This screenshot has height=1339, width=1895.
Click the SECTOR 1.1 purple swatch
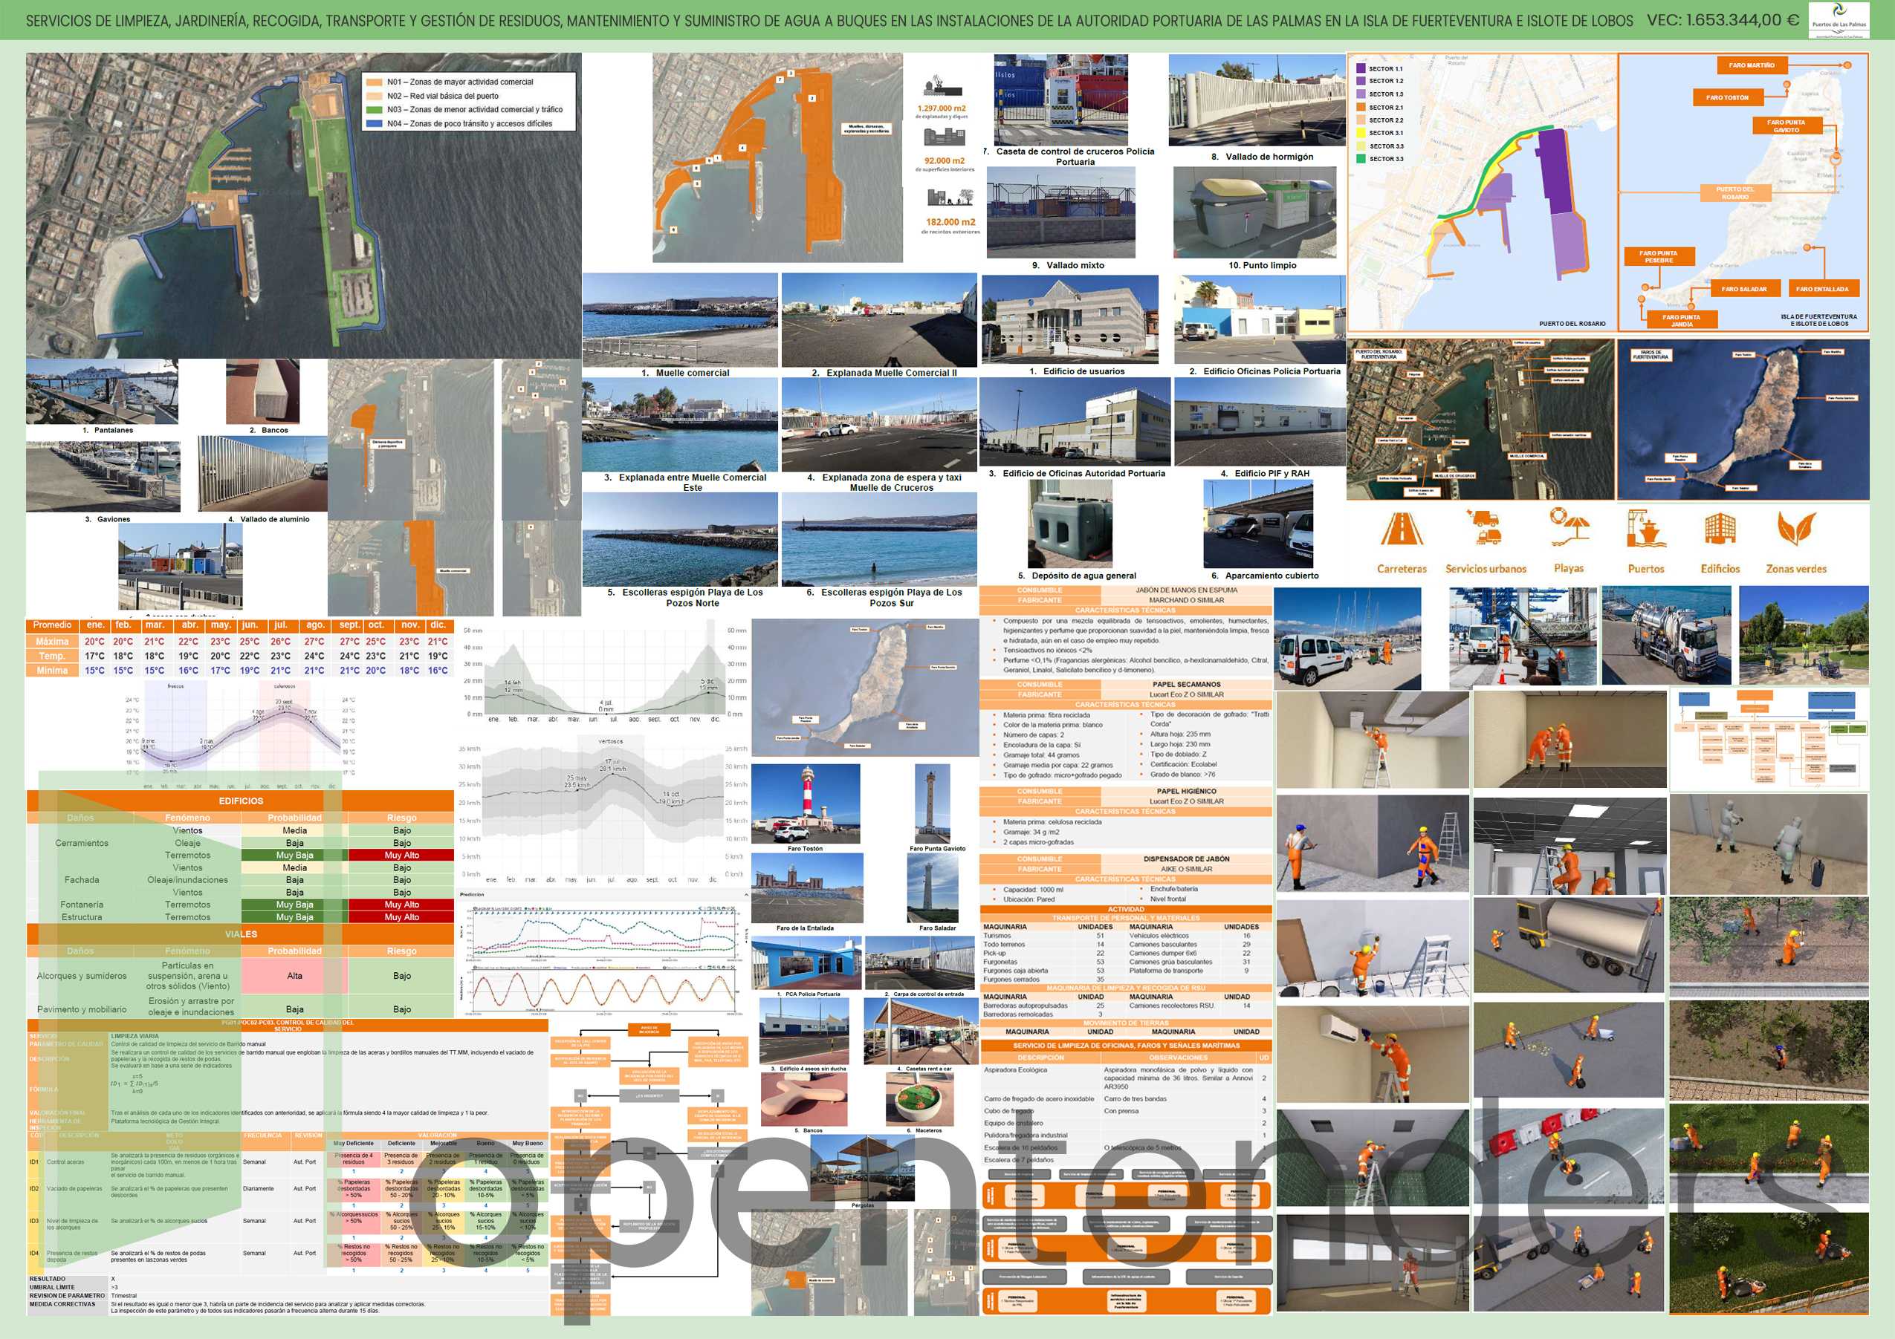coord(1362,68)
